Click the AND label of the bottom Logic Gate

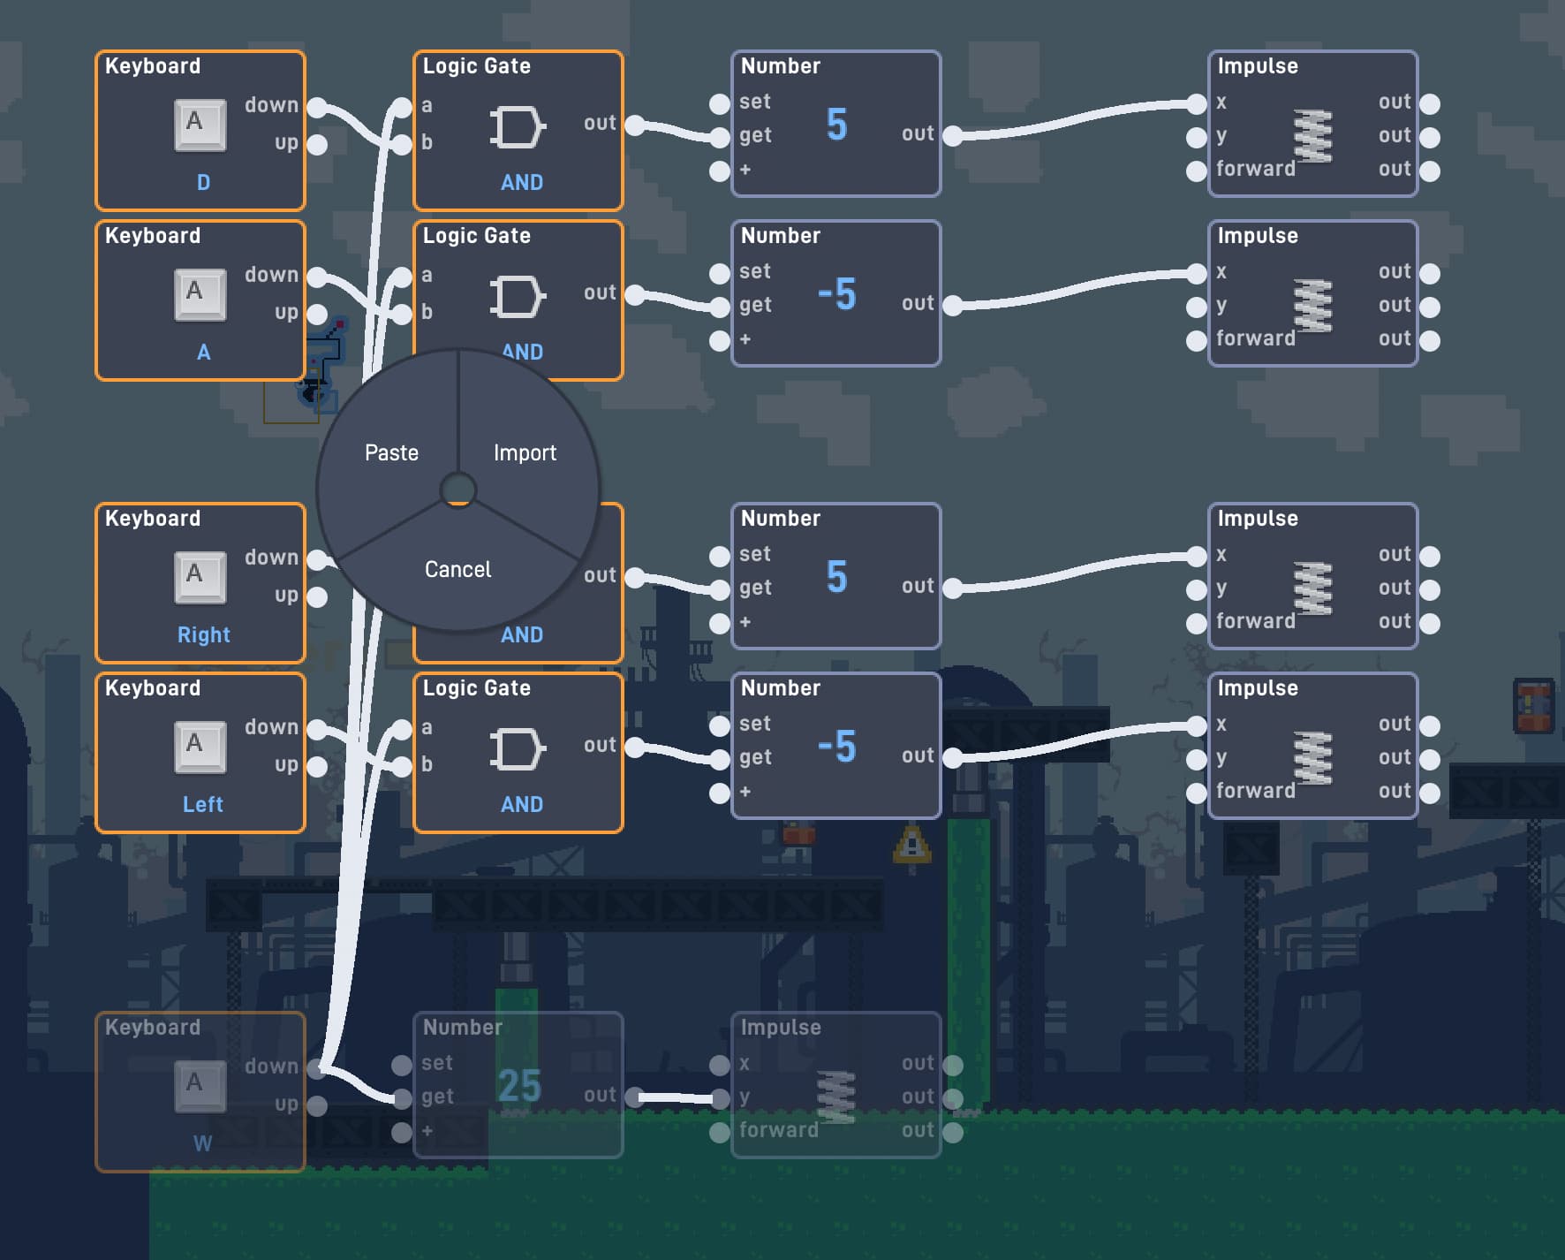tap(522, 805)
